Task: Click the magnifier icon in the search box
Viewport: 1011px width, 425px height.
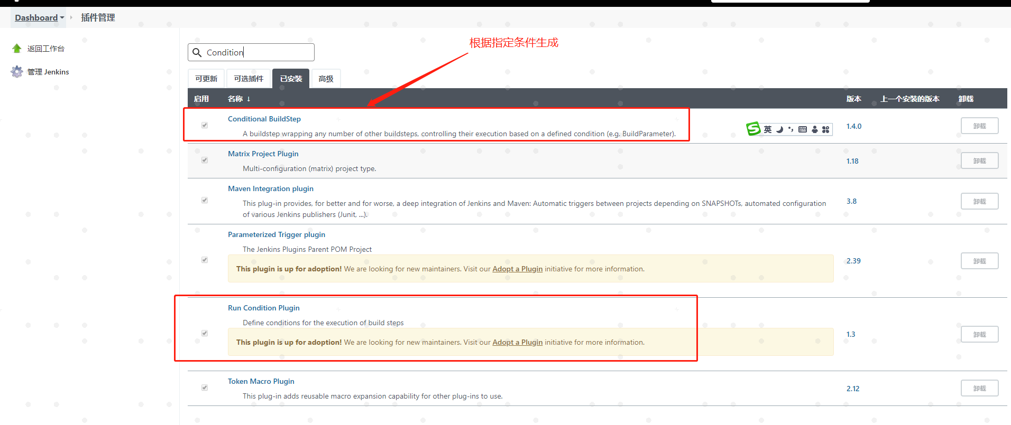Action: [x=197, y=52]
